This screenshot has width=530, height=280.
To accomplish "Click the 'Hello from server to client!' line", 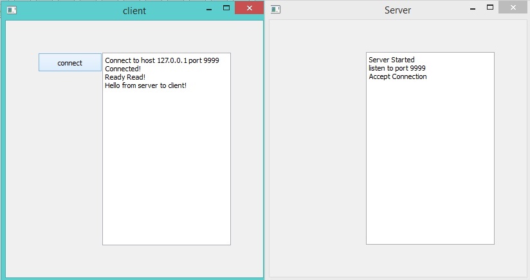I will pyautogui.click(x=145, y=85).
